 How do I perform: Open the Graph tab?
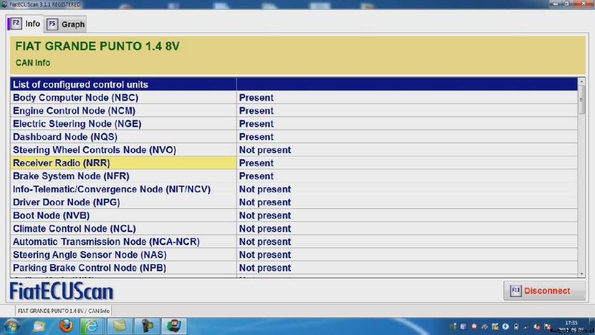pyautogui.click(x=65, y=24)
